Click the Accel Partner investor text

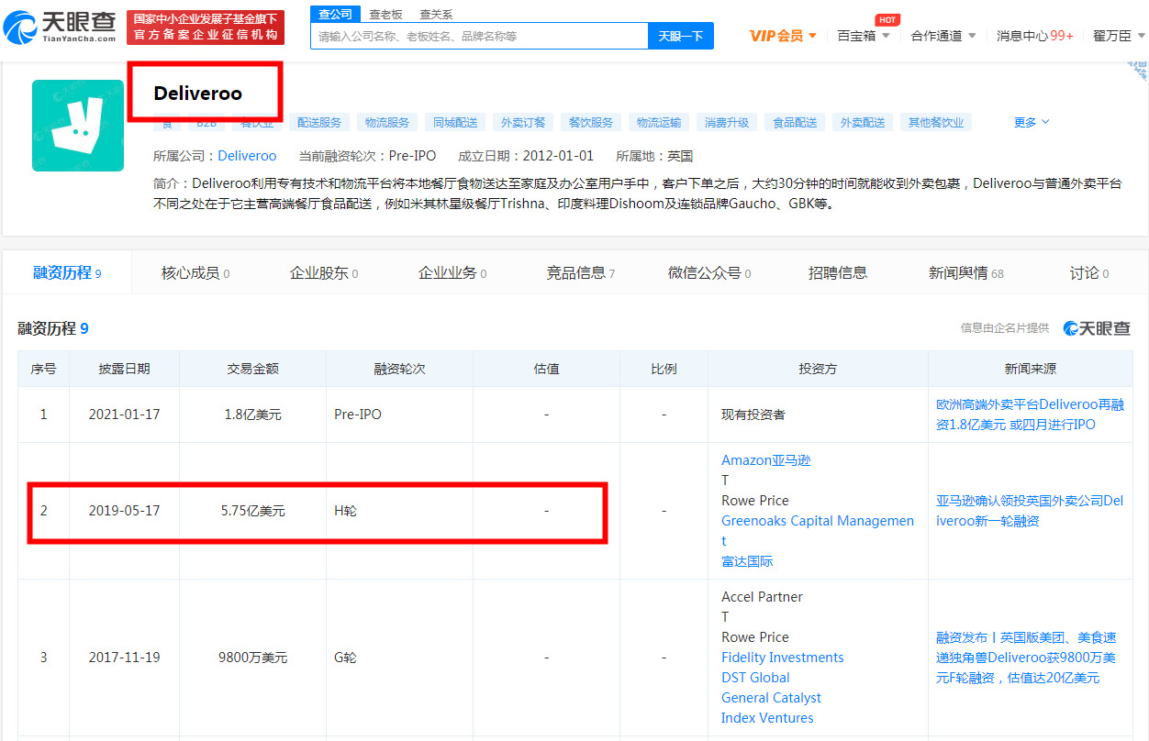762,597
